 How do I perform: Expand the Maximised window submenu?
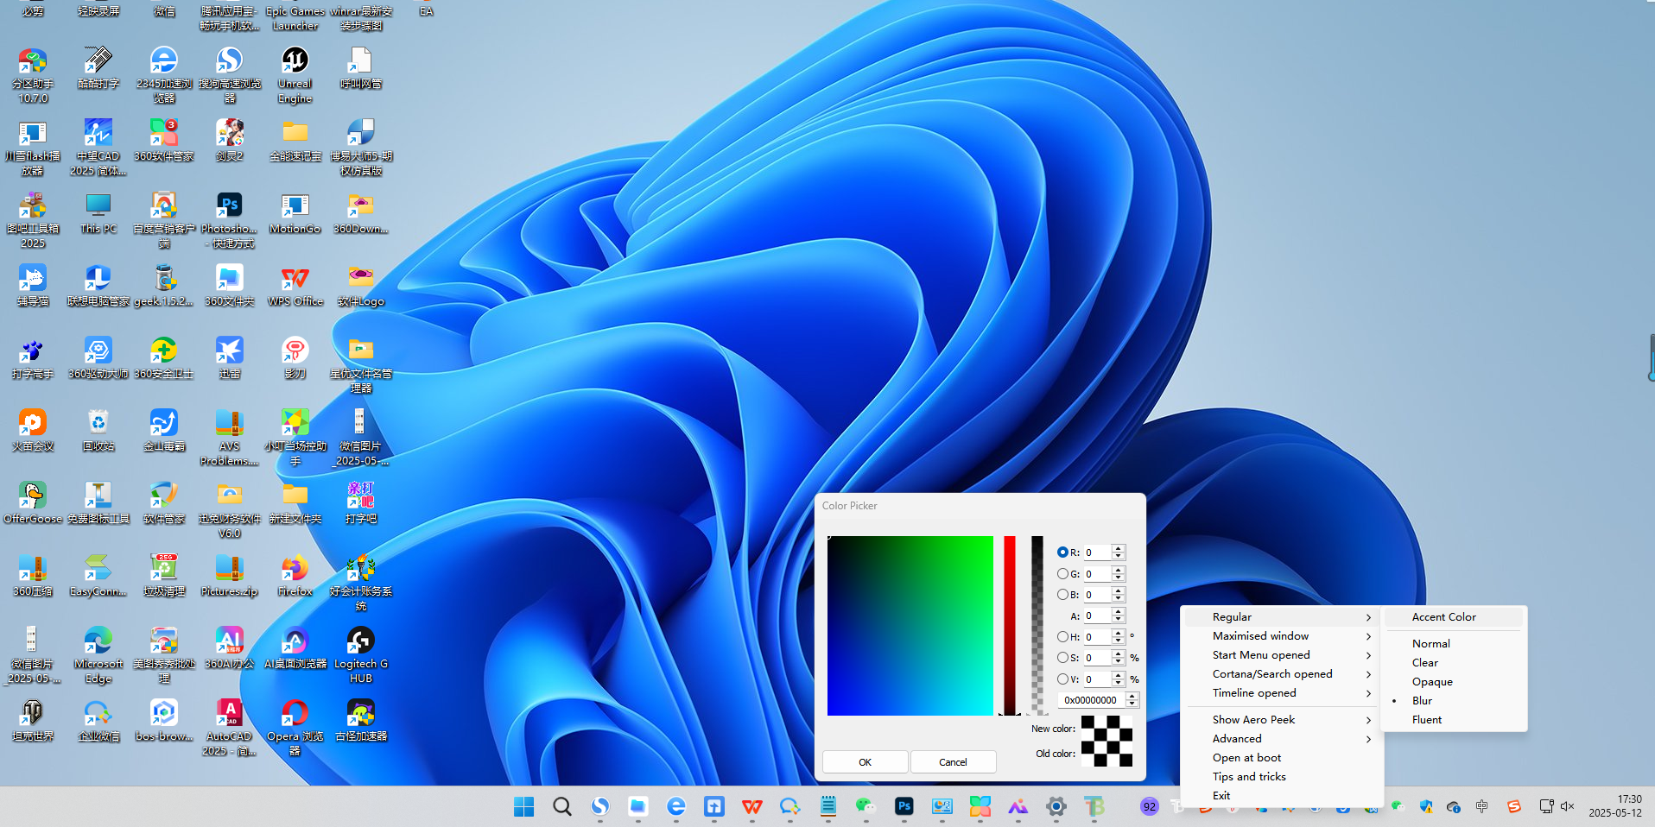[1260, 635]
